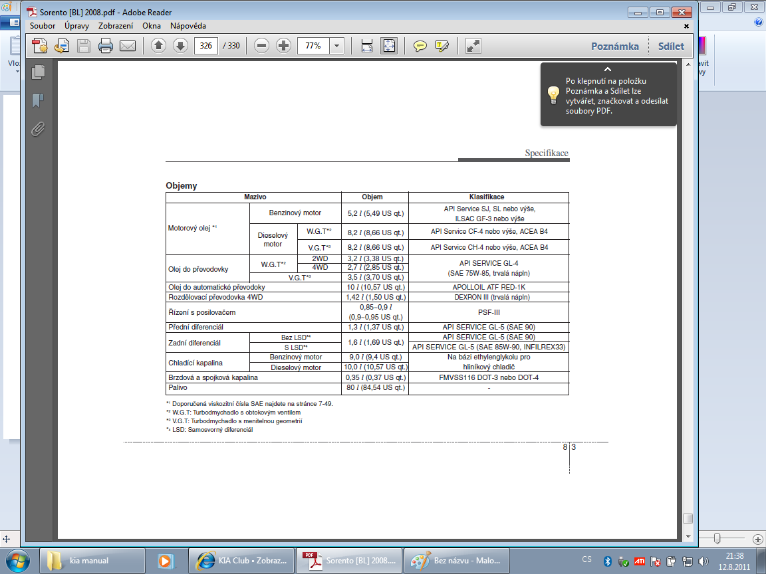Open the Soubor menu
The width and height of the screenshot is (766, 574).
[x=43, y=26]
